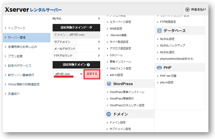Click the サブドメイン count row

76,42
